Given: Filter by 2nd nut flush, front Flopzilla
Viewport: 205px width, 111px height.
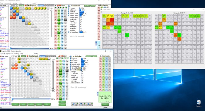Looking at the screenshot, I should pos(71,64).
